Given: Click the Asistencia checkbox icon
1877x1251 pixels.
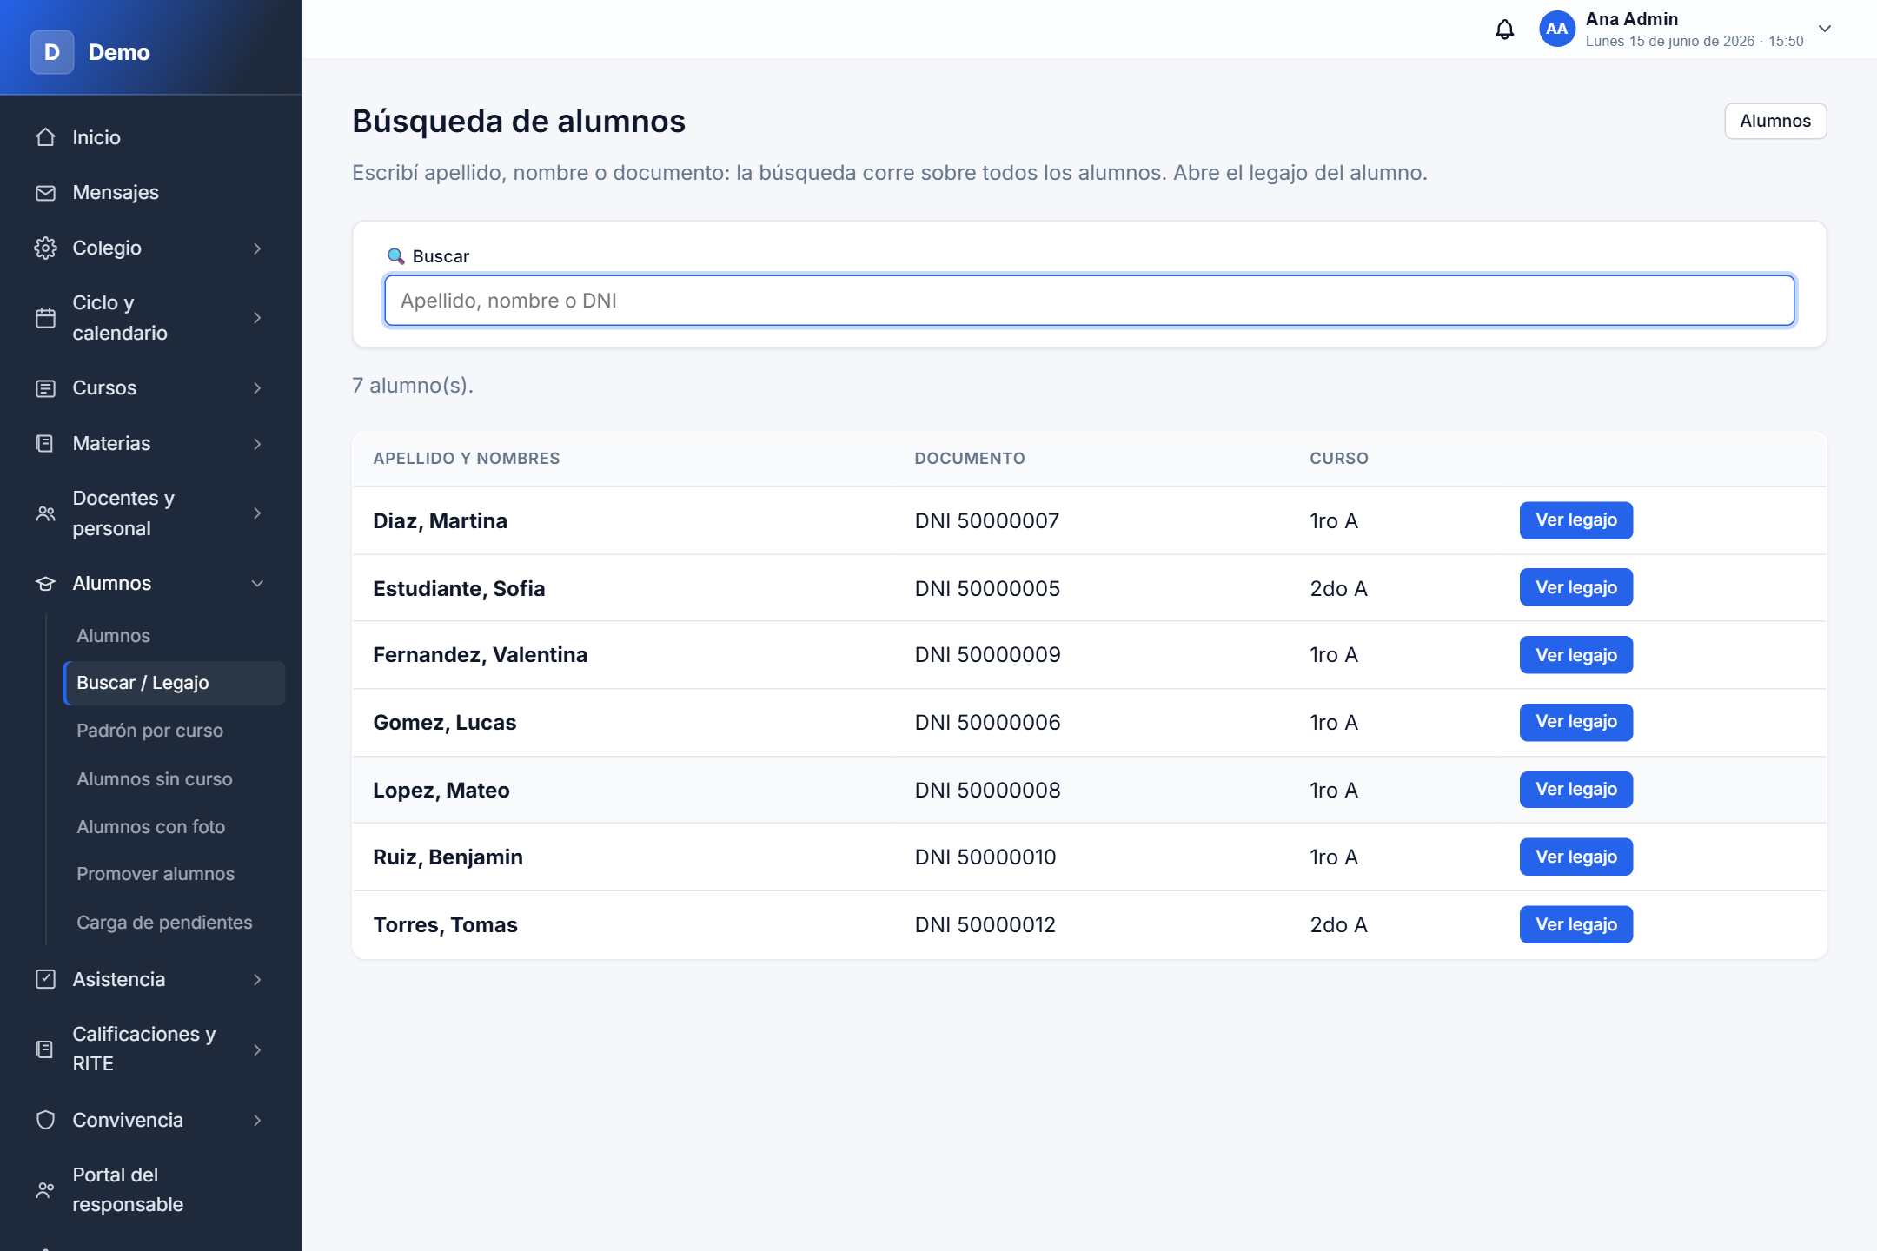Looking at the screenshot, I should click(45, 979).
